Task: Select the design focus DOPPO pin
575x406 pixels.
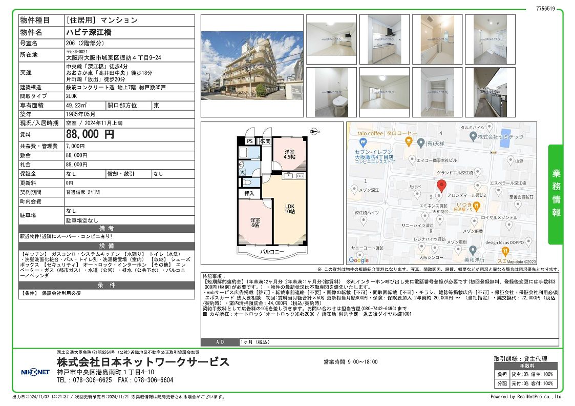Action: point(528,241)
